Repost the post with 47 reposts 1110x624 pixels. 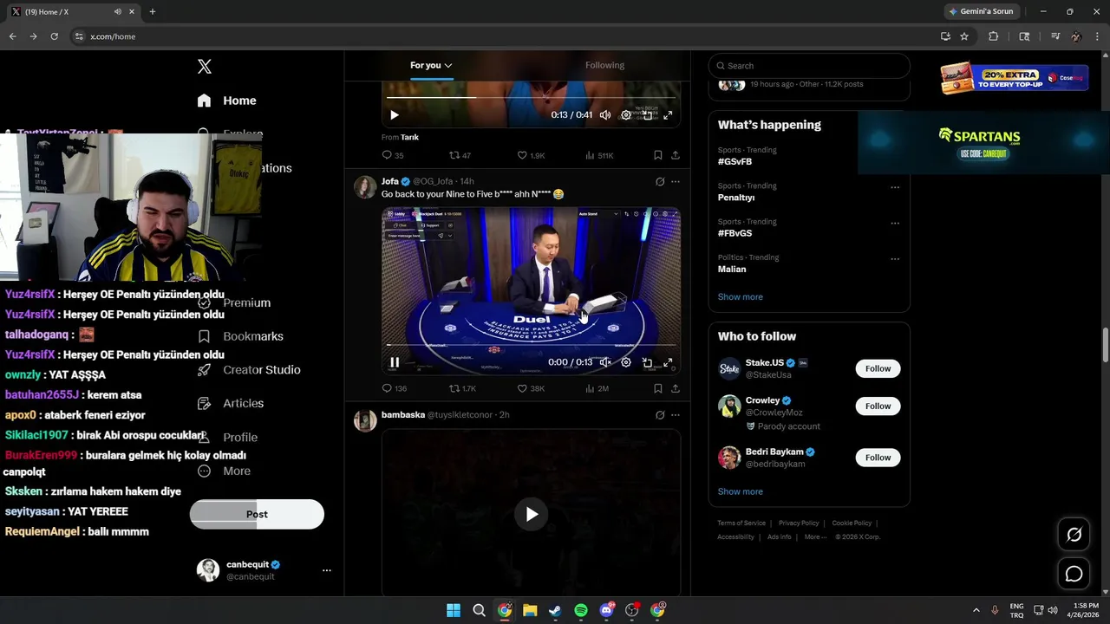click(460, 155)
